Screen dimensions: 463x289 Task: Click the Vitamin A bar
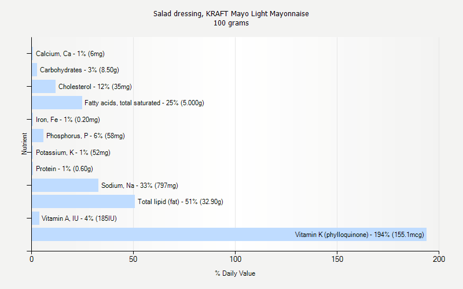tap(35, 218)
